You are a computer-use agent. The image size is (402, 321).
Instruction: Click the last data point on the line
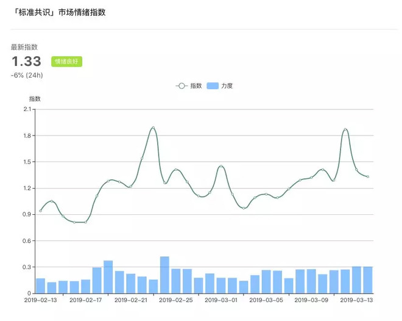tap(368, 177)
